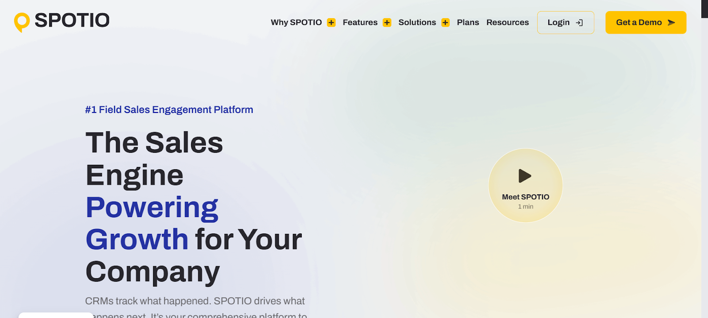This screenshot has width=708, height=318.
Task: Play the Meet SPOTIO video
Action: 525,185
